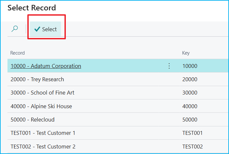The height and width of the screenshot is (154, 229).
Task: Sort by the Record column header
Action: point(18,53)
